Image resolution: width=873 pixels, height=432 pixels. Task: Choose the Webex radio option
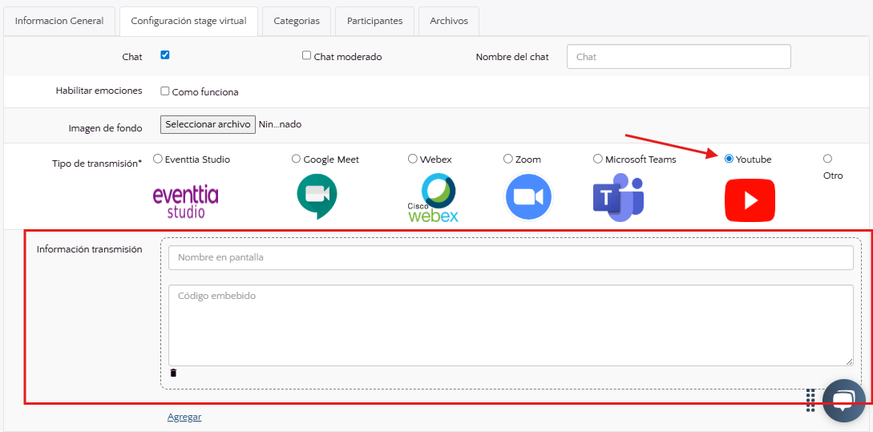(413, 159)
